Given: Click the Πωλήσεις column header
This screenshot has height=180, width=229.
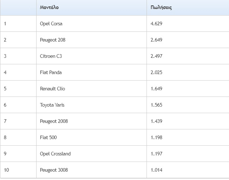Looking at the screenshot, I should (161, 8).
